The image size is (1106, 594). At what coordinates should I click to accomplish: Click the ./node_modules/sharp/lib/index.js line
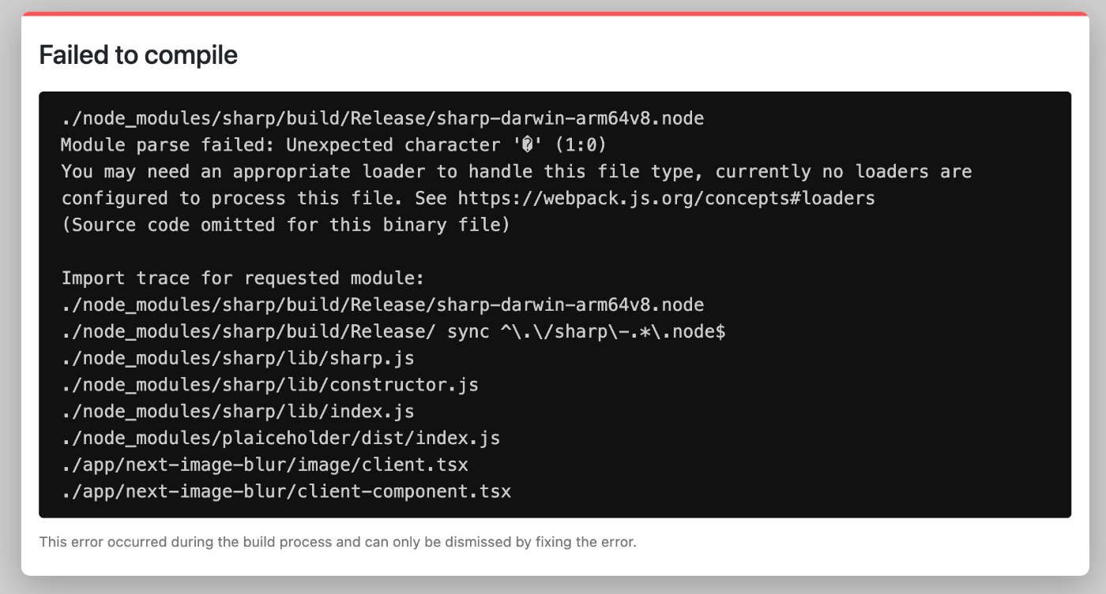coord(238,412)
